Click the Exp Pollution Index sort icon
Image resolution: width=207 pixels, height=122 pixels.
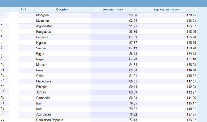[195, 10]
